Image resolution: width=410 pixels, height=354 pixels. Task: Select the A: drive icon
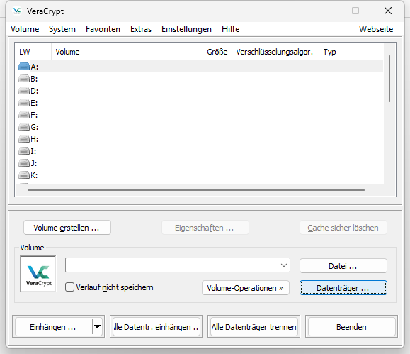pos(24,67)
